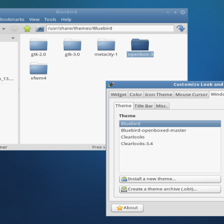Open the Bookmarks menu
The image size is (224, 224).
point(12,20)
